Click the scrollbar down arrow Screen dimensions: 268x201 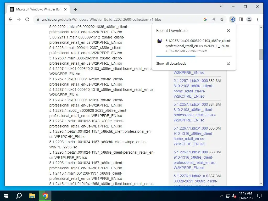(x=261, y=183)
